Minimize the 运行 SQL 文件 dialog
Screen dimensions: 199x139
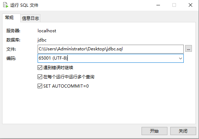coord(158,5)
